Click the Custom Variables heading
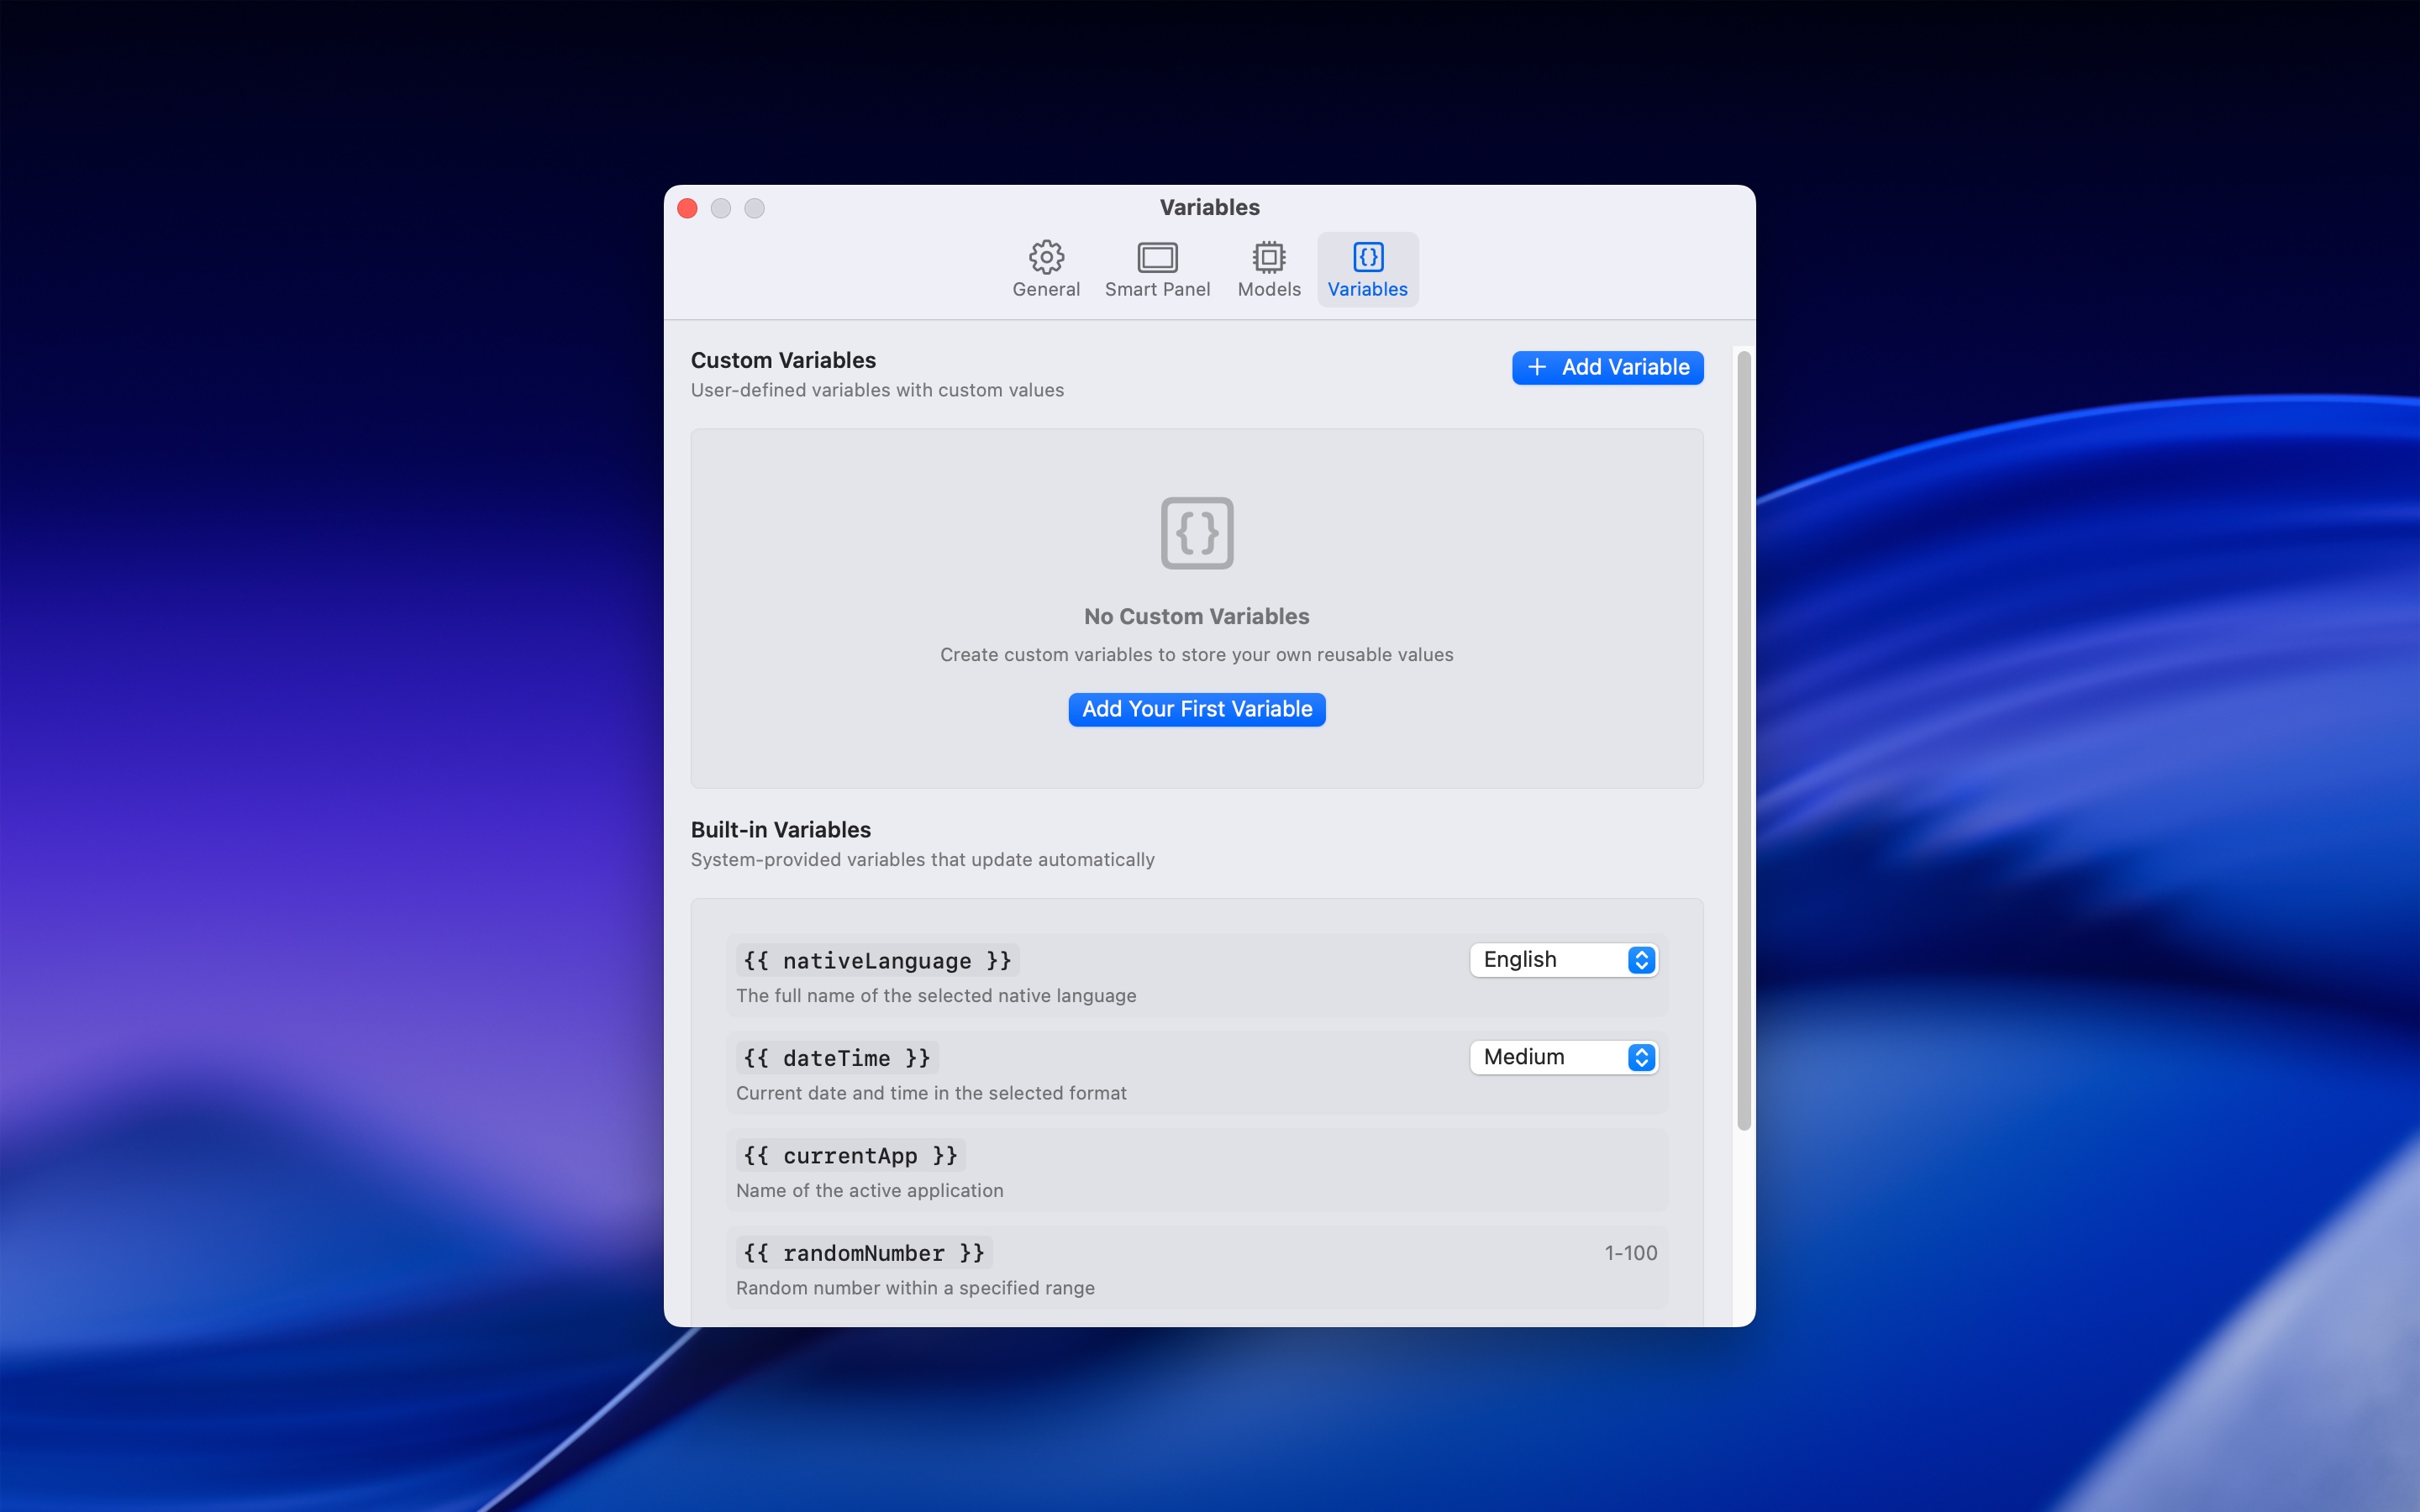Image resolution: width=2420 pixels, height=1512 pixels. pos(783,360)
